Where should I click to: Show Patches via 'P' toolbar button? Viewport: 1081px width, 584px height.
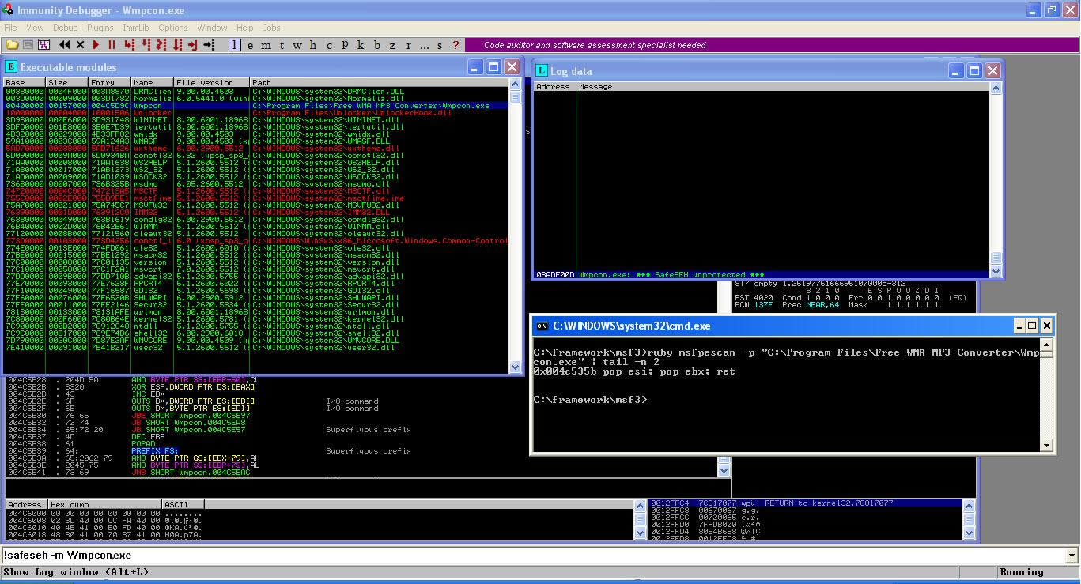[345, 45]
